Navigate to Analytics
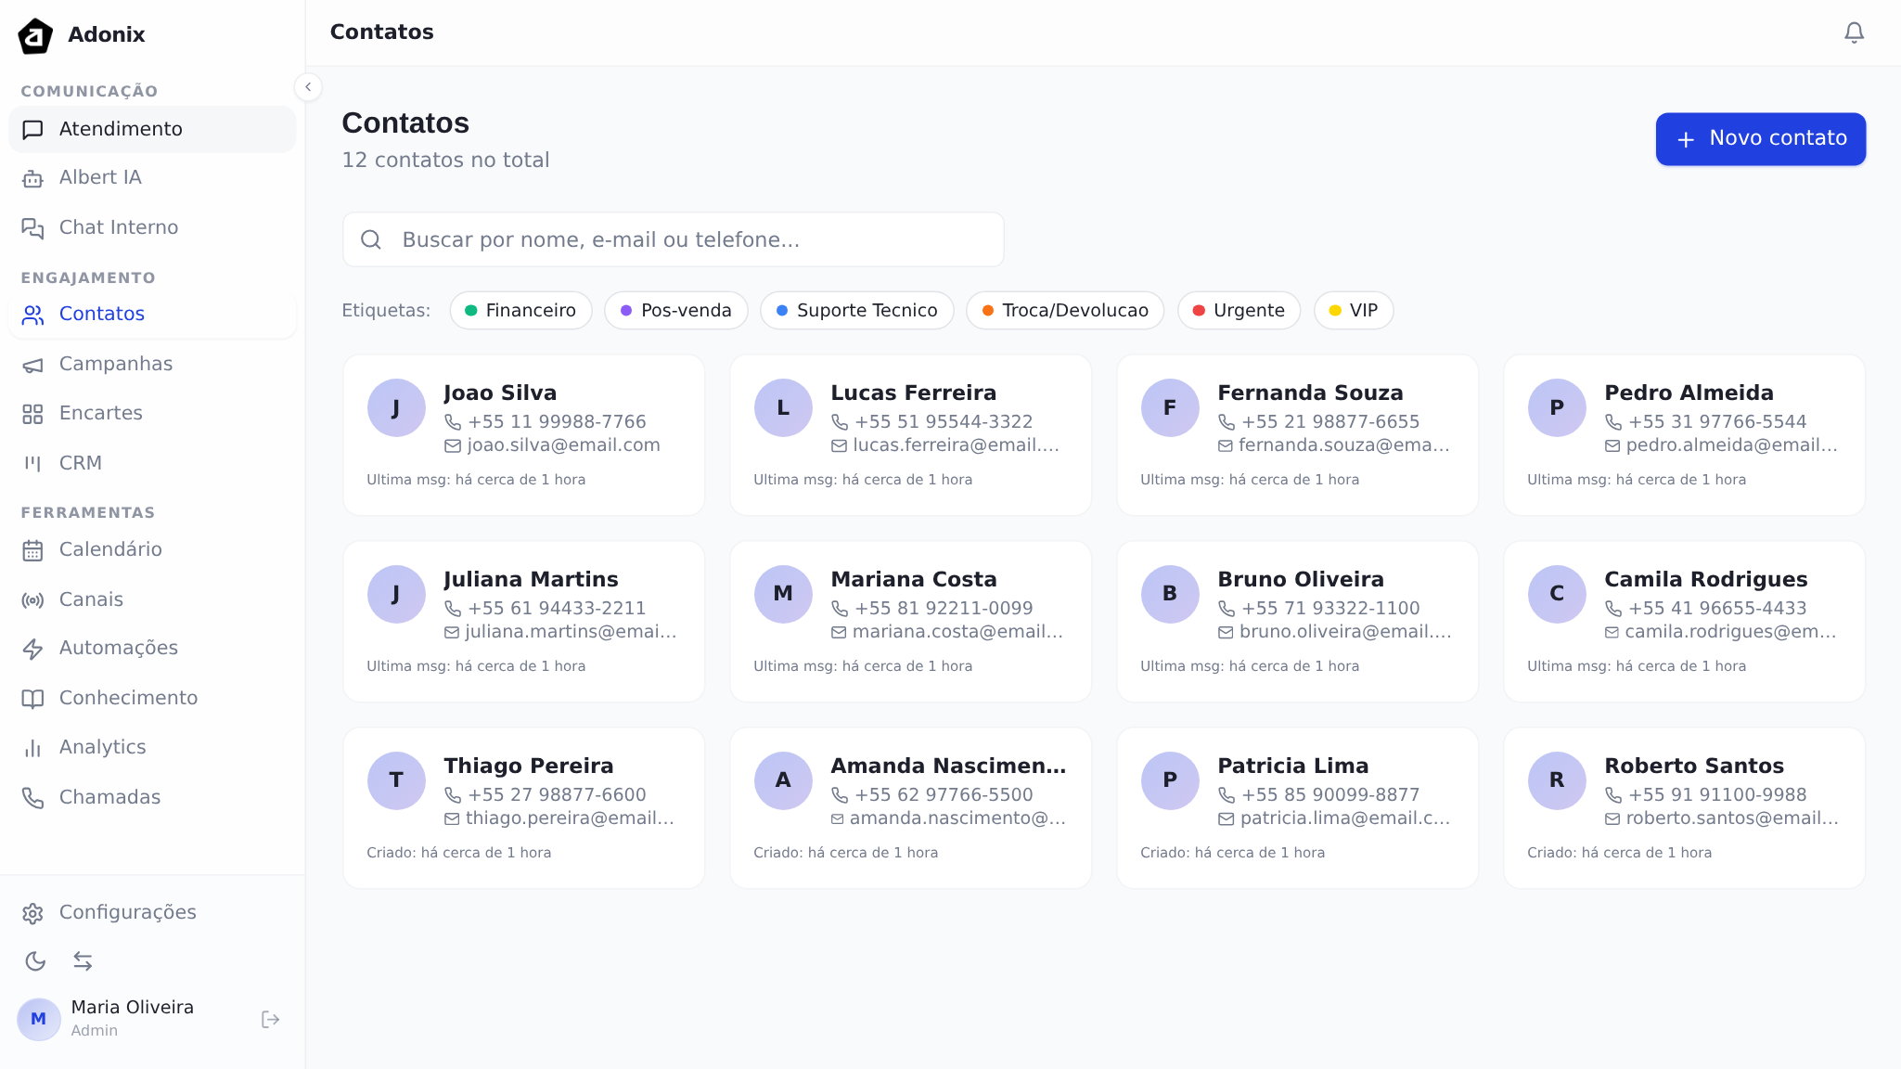1901x1069 pixels. coord(102,747)
